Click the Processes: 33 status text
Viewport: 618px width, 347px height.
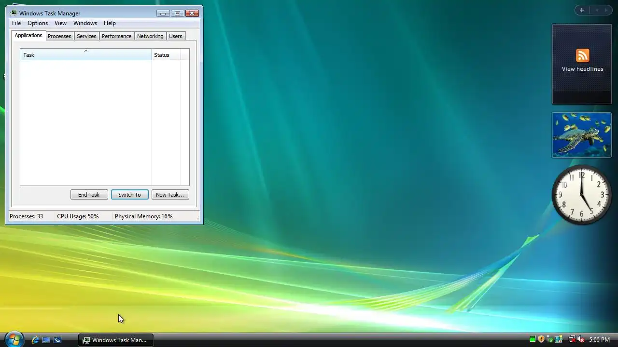[26, 216]
